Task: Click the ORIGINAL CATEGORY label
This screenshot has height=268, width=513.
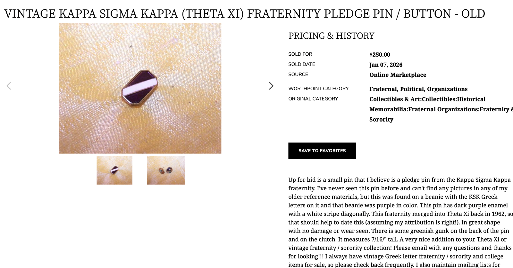Action: pos(313,99)
